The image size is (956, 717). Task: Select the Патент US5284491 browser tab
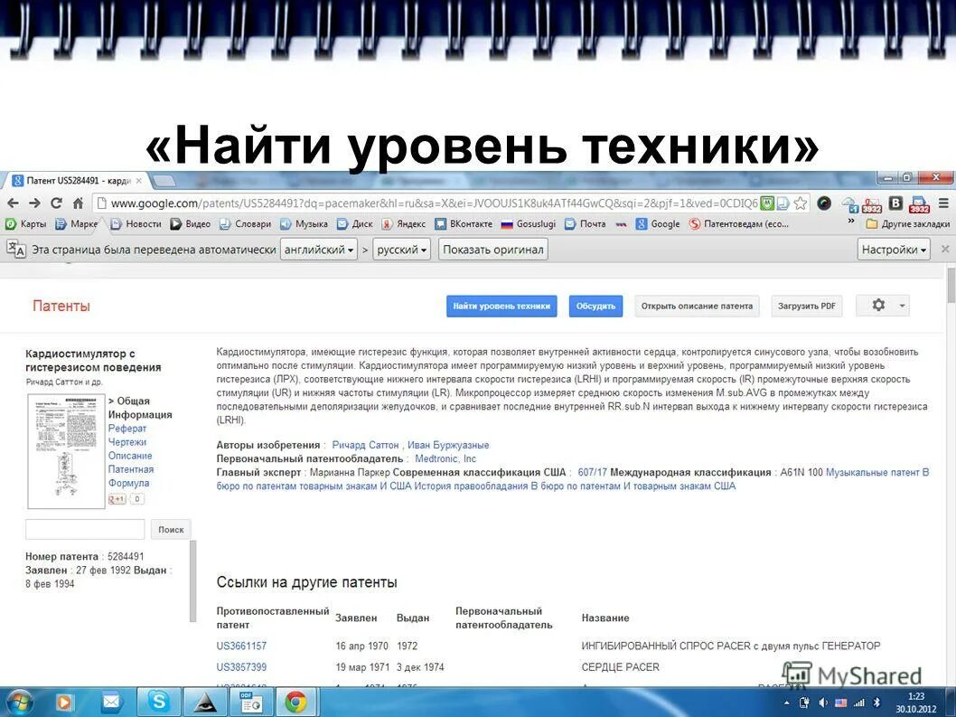72,179
